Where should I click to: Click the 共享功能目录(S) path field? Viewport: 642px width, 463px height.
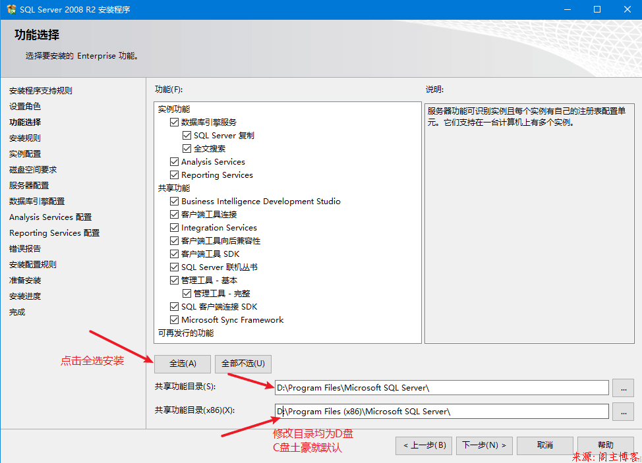(x=442, y=388)
